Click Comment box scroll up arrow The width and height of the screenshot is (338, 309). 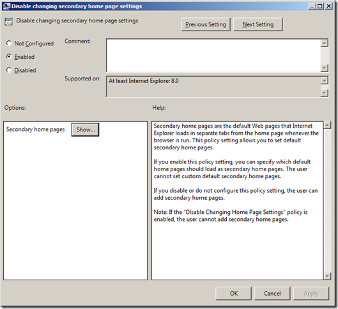pyautogui.click(x=324, y=43)
